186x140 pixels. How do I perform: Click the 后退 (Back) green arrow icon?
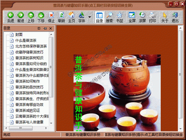[10, 15]
